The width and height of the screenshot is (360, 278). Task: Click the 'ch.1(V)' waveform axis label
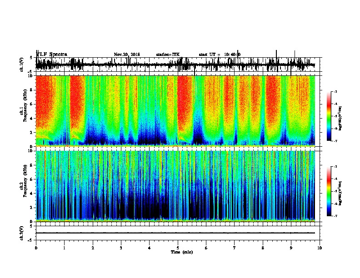click(x=22, y=65)
